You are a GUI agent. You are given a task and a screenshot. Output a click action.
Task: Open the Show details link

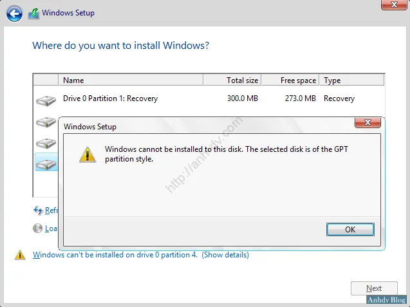point(225,255)
